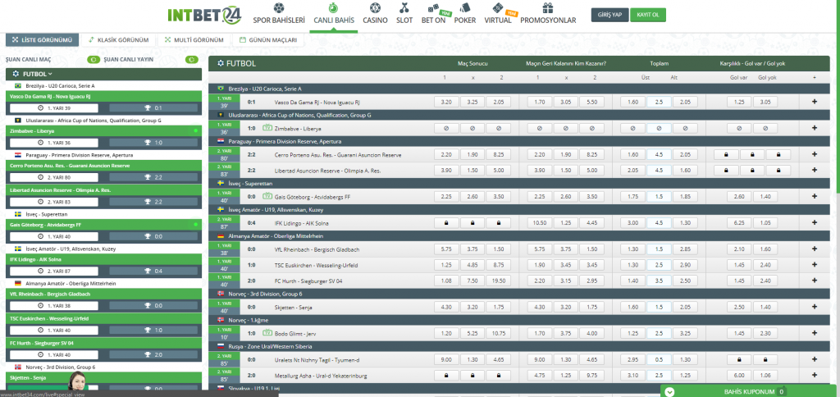Click football icon in Futbol table header
Viewport: 840px width, 397px height.
pyautogui.click(x=220, y=63)
